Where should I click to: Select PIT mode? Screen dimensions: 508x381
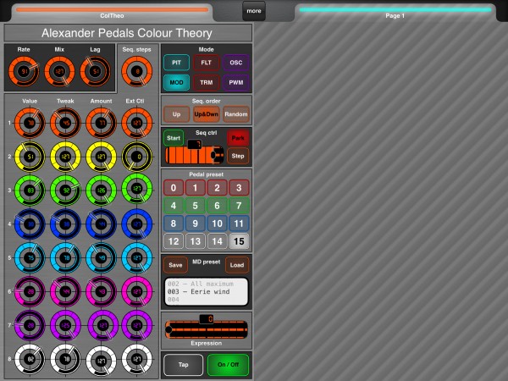tap(177, 63)
